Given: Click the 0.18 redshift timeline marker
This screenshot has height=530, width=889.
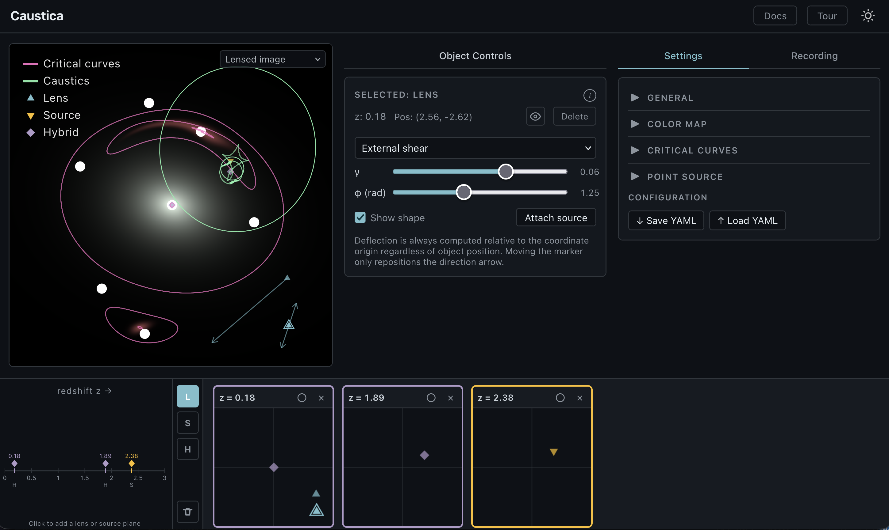Looking at the screenshot, I should [14, 464].
